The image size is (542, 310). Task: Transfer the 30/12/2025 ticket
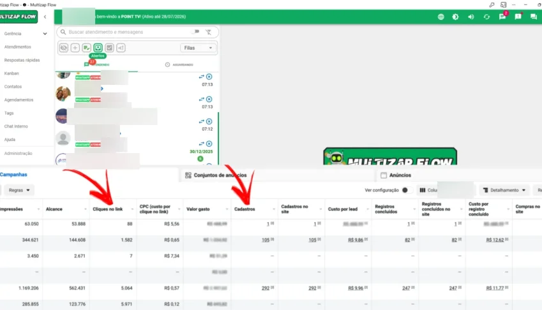tap(202, 144)
